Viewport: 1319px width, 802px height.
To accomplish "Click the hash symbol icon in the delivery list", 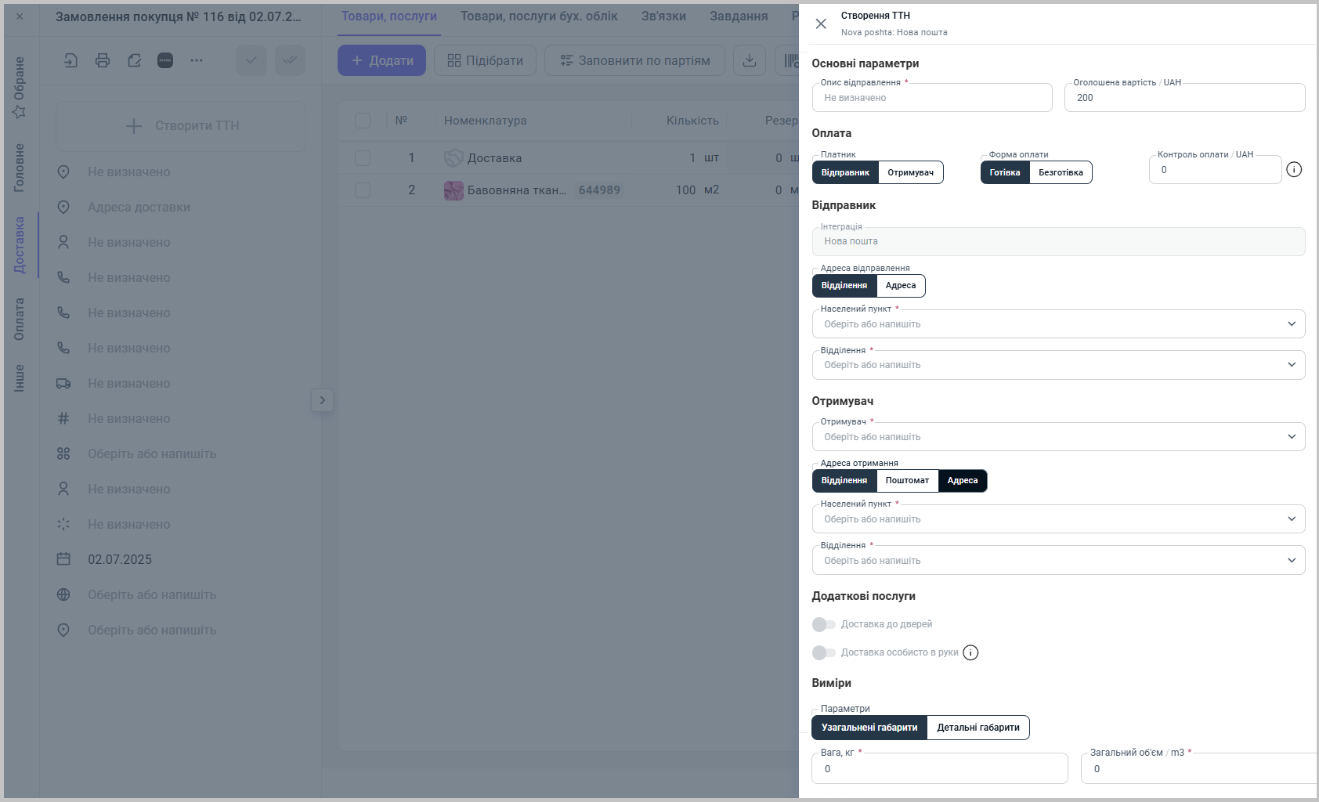I will (63, 418).
